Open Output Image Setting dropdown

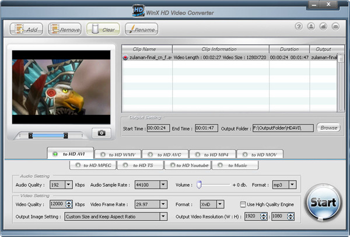point(163,216)
